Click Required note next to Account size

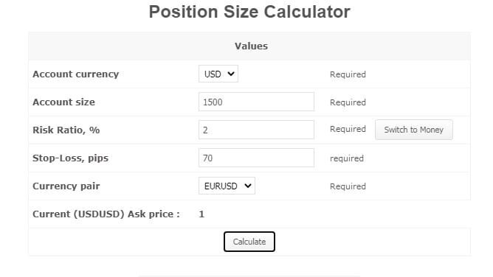[348, 102]
